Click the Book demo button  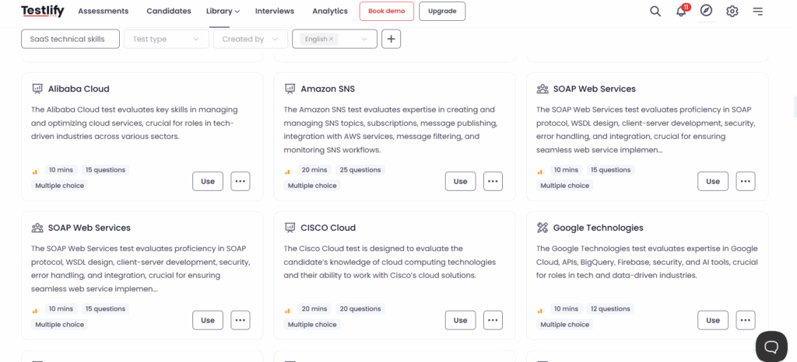[x=387, y=11]
